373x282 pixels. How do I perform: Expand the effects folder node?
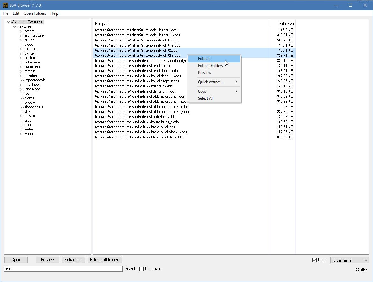click(21, 71)
